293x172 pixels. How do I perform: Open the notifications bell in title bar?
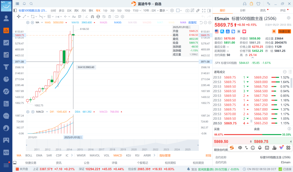[x=24, y=4]
